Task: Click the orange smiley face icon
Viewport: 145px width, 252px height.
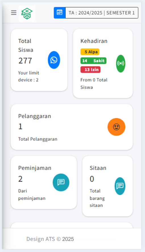Action: (x=116, y=127)
